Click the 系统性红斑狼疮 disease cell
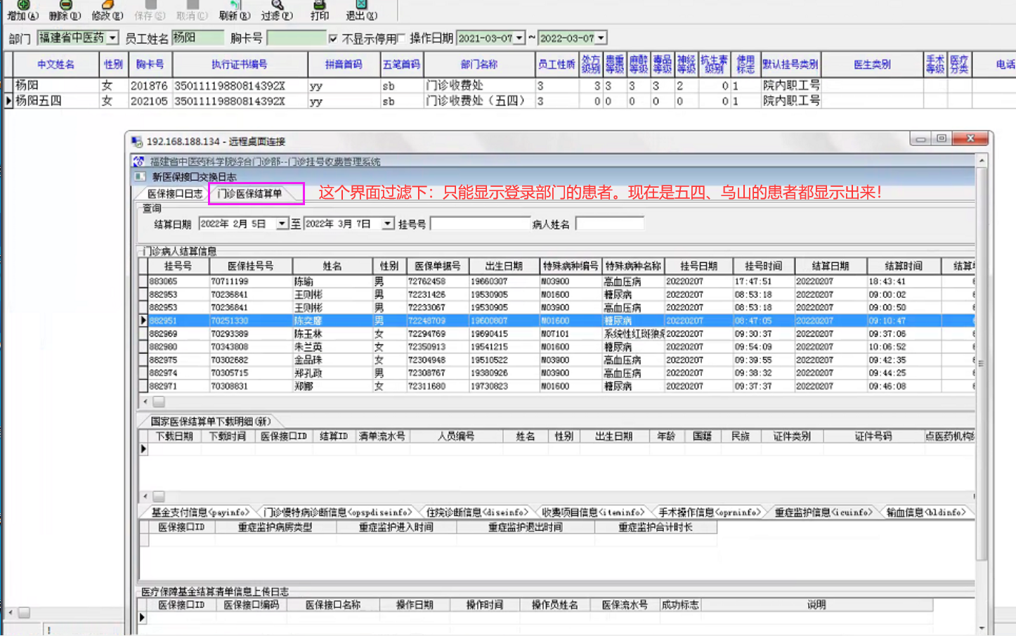 pos(633,334)
